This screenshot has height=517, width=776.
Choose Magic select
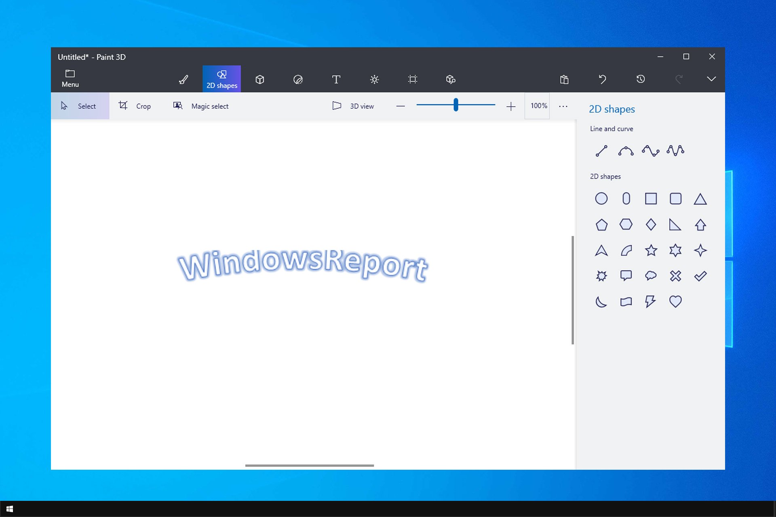pos(201,106)
